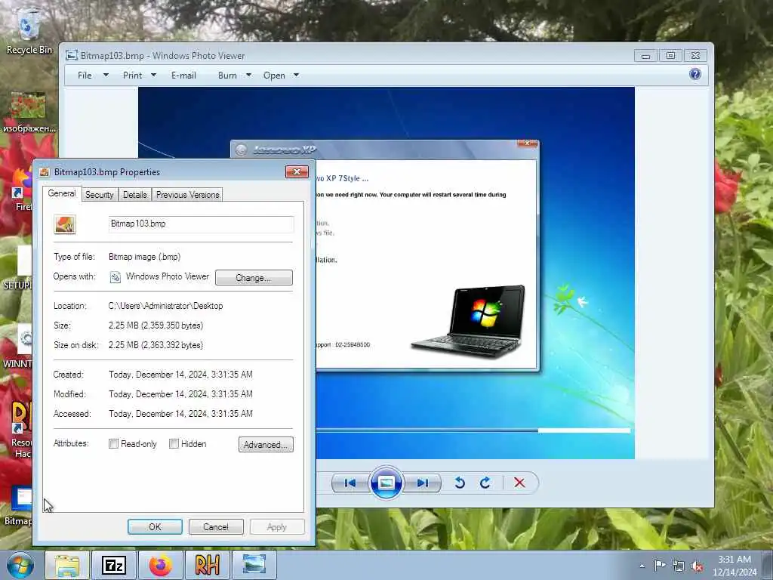The image size is (773, 580).
Task: Open Windows Explorer from taskbar
Action: [67, 565]
